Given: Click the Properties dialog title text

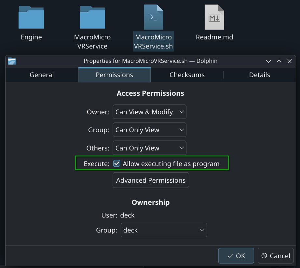Looking at the screenshot, I should click(150, 61).
